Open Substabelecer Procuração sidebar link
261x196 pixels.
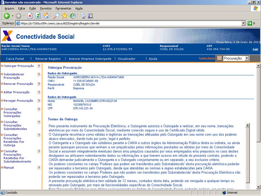click(14, 76)
